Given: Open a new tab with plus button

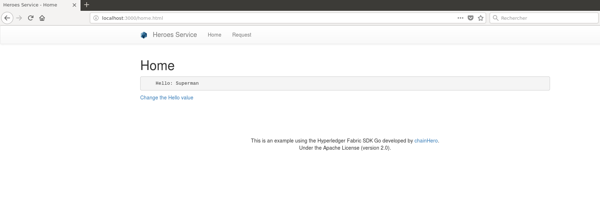Looking at the screenshot, I should (x=87, y=5).
